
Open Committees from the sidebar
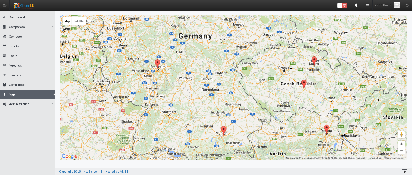(x=28, y=85)
